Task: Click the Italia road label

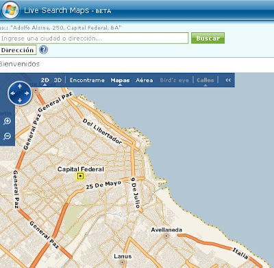Action: point(240,253)
